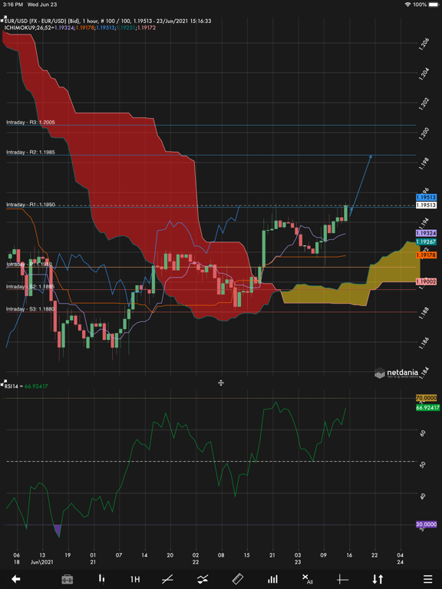Open the 1H timeframe selector

[x=135, y=579]
